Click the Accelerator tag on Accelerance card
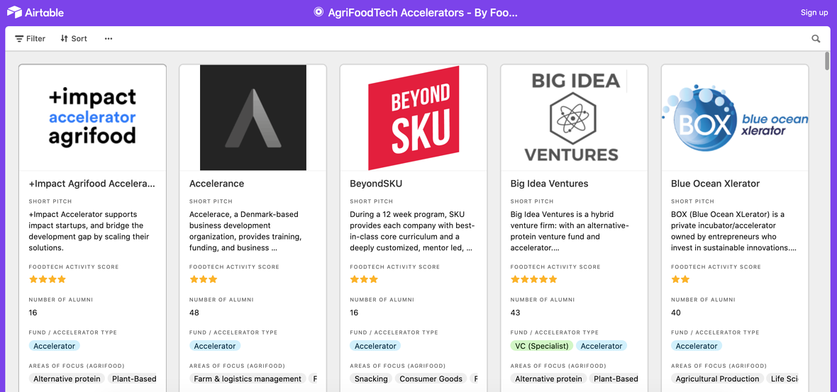 coord(215,346)
